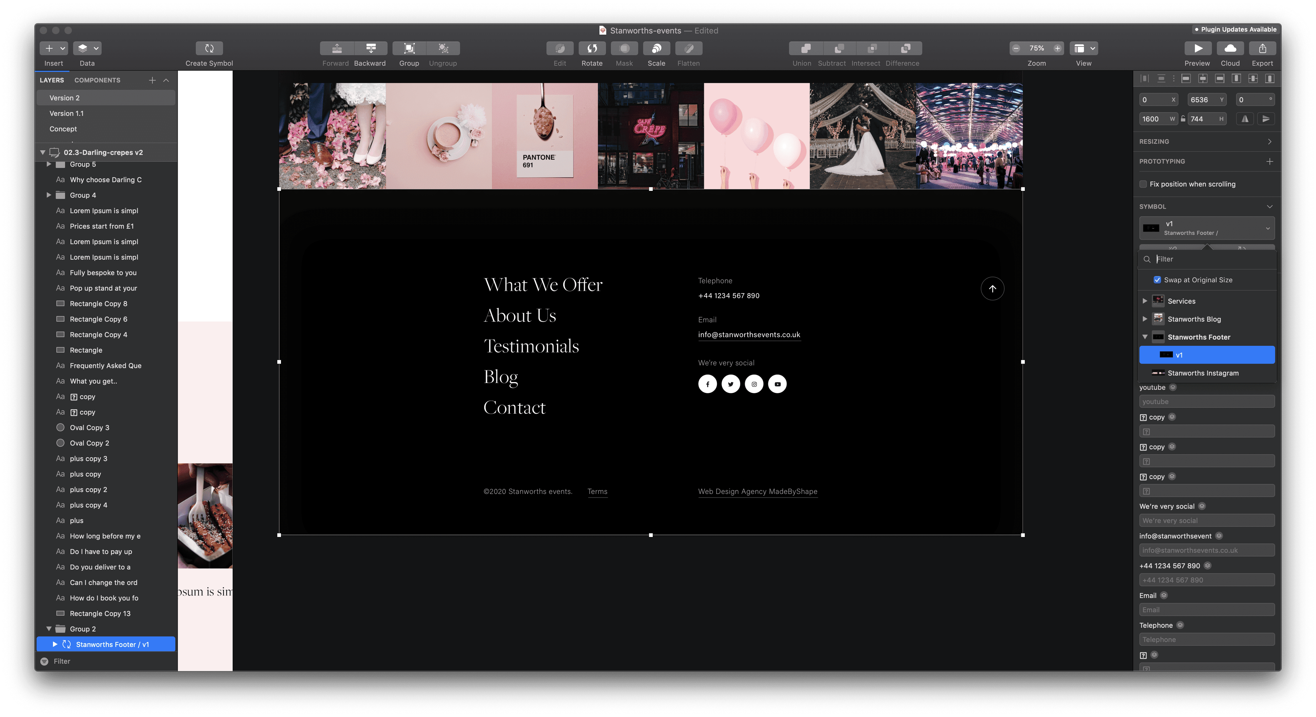Uncheck Swap at Original Size
Image resolution: width=1316 pixels, height=717 pixels.
(1157, 280)
